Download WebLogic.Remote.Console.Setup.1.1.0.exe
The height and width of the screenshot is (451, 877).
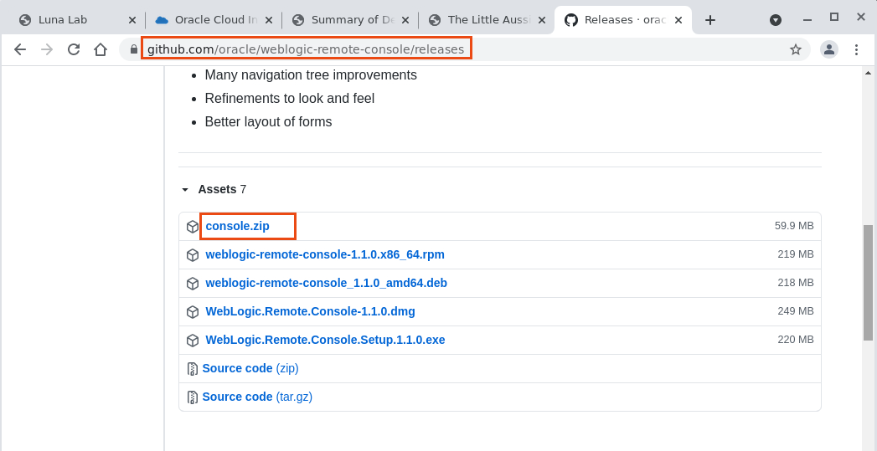click(325, 340)
